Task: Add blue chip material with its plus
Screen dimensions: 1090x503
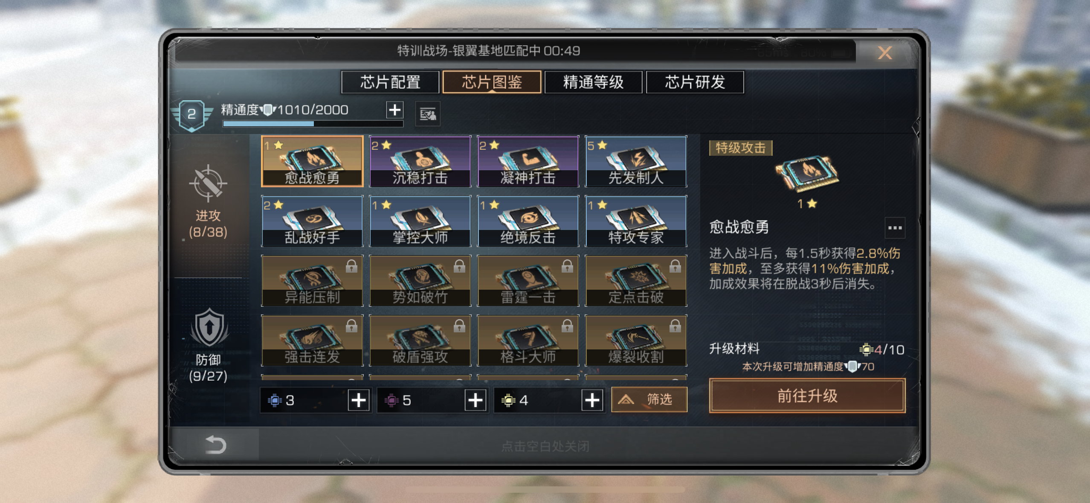Action: [359, 400]
